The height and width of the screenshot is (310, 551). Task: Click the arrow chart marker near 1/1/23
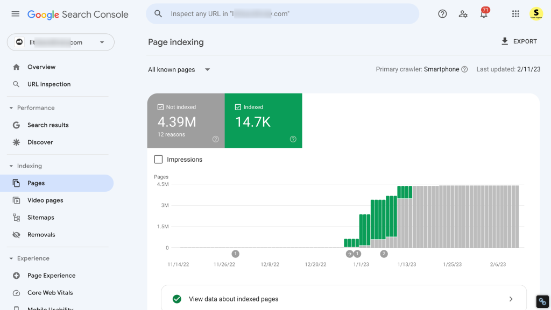point(349,254)
